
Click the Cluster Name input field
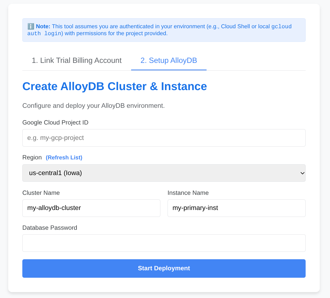(x=91, y=208)
